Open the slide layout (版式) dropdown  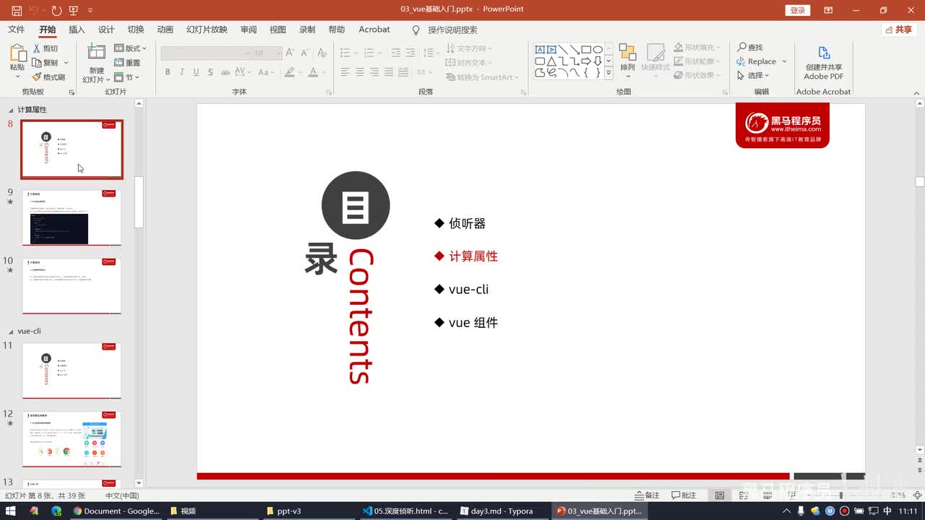(x=130, y=48)
